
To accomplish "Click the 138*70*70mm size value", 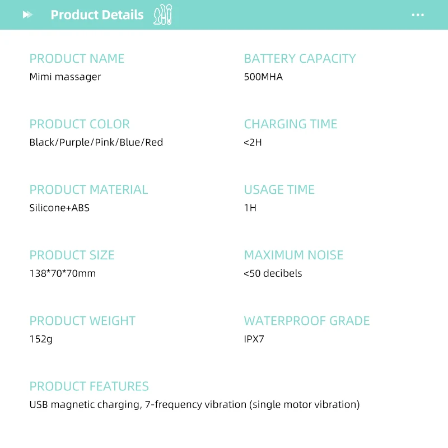I will (63, 273).
